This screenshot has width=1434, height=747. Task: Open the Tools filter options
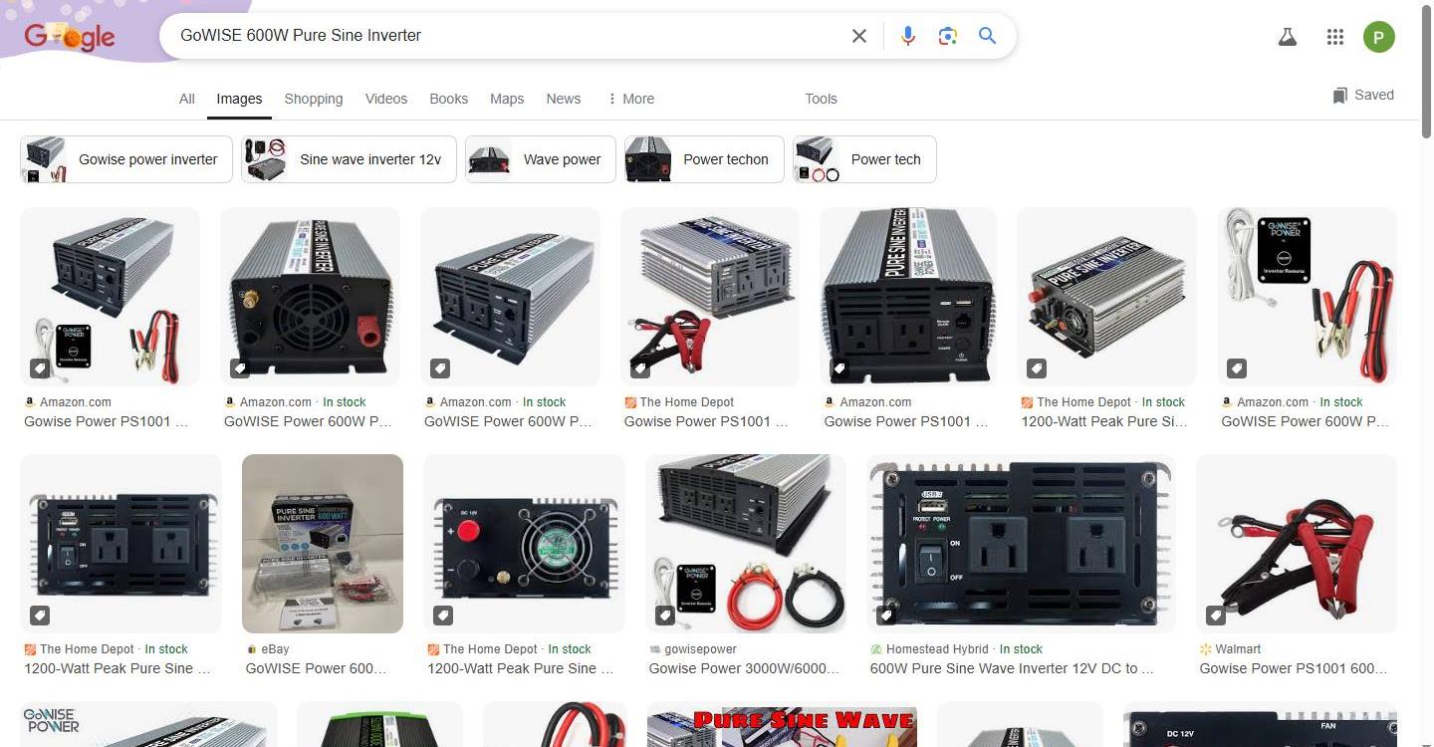(821, 99)
